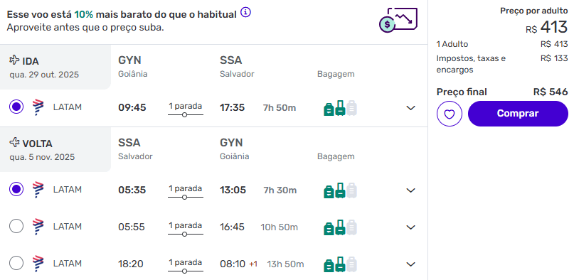Viewport: 574px width, 280px height.
Task: Click baggage icons for 05:35 return flight
Action: click(340, 190)
